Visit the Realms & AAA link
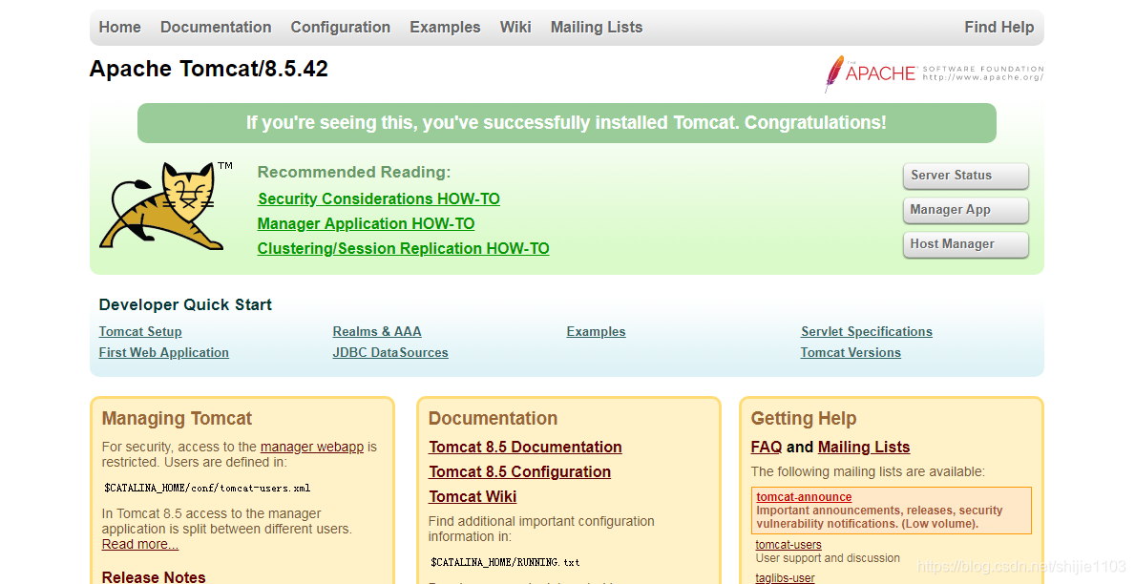The image size is (1135, 584). 377,331
